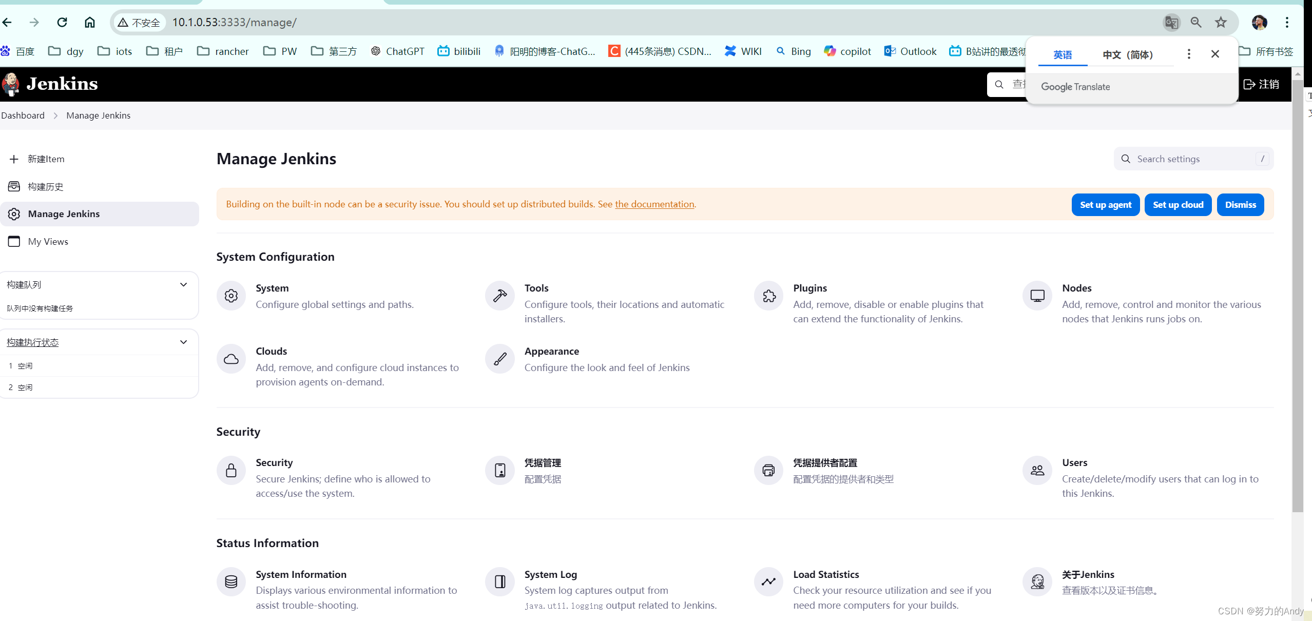1312x621 pixels.
Task: Open the Clouds cloud icon
Action: 231,359
